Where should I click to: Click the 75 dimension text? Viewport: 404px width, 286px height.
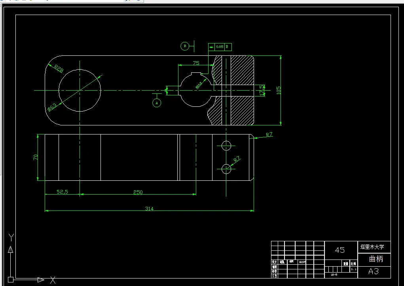pyautogui.click(x=196, y=63)
